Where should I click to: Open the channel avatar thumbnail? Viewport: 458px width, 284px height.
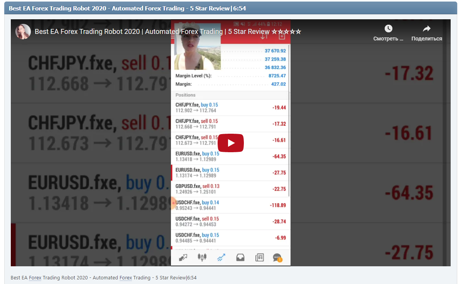[x=23, y=32]
